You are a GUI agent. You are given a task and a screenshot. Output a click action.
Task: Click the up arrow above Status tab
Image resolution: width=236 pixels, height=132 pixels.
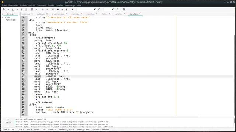(8, 119)
